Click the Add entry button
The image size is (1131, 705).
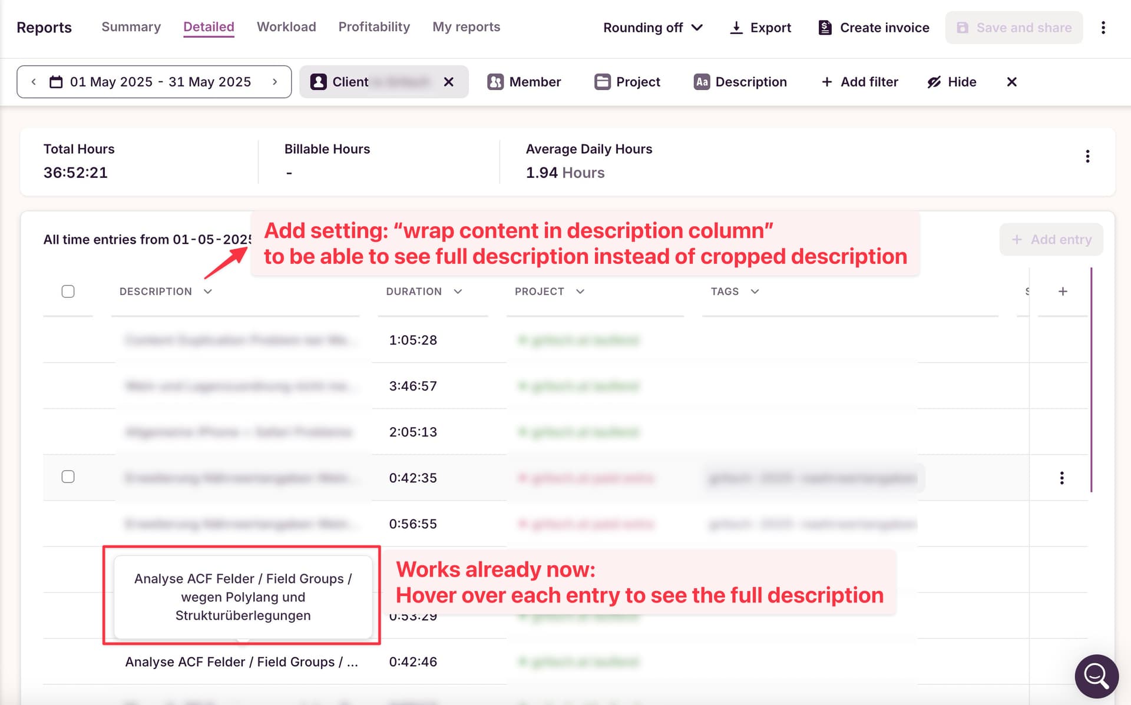click(x=1051, y=240)
